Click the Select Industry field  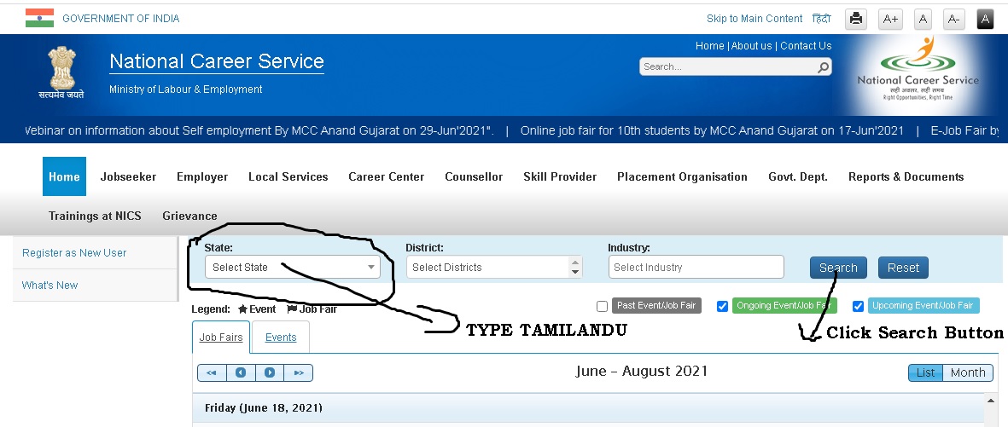696,267
